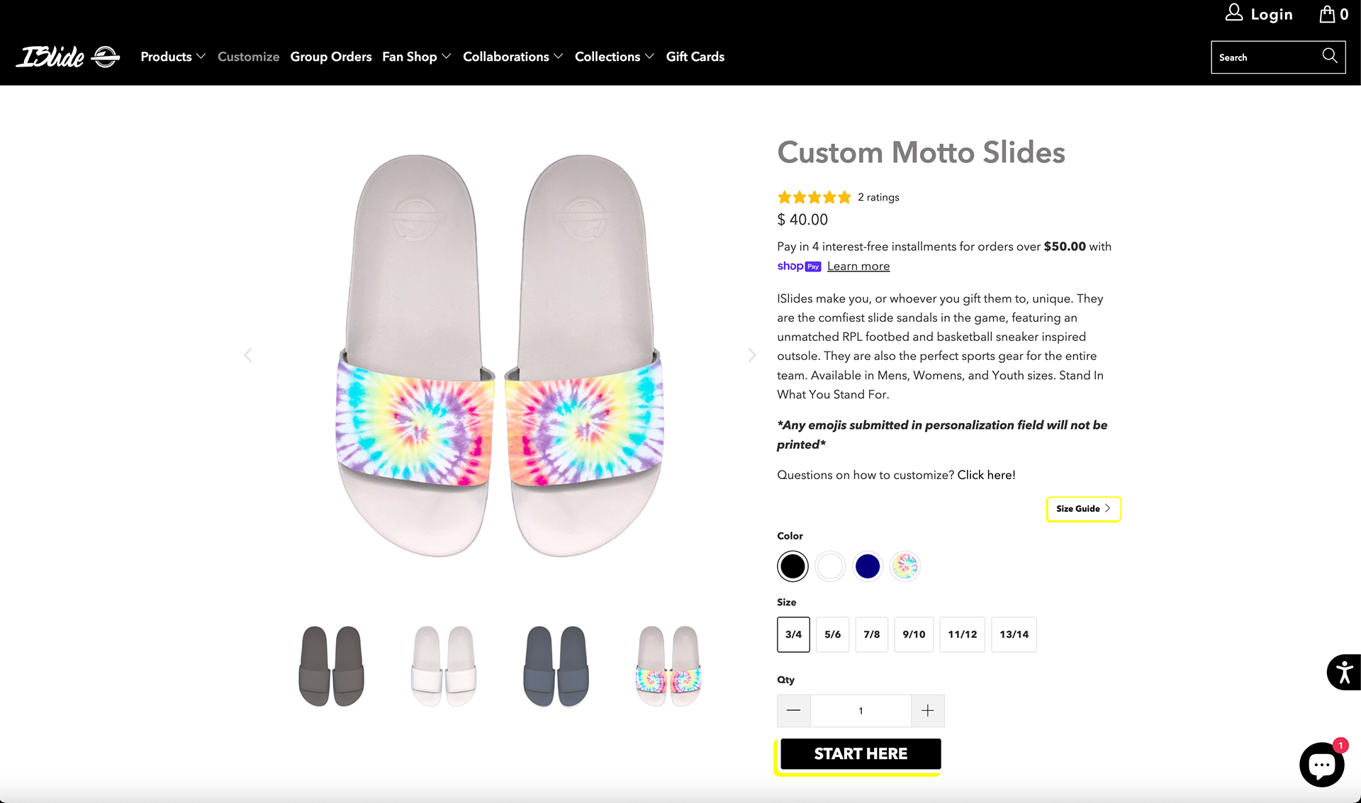Open the shopping bag cart icon
The height and width of the screenshot is (803, 1361).
[1327, 14]
